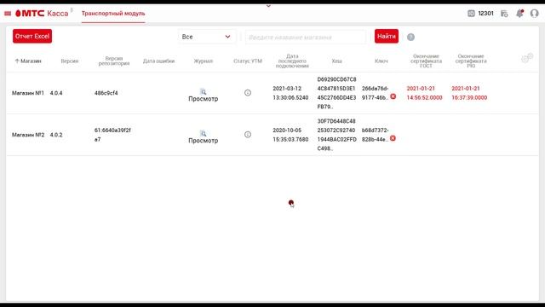Click the Окончание сертификата ГОСТ header
The image size is (545, 307).
tap(426, 61)
